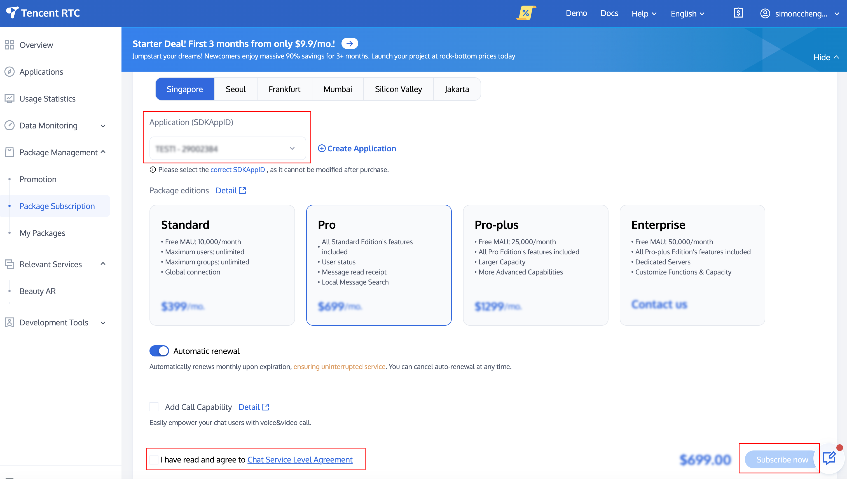Click the Usage Statistics chart icon

[10, 99]
